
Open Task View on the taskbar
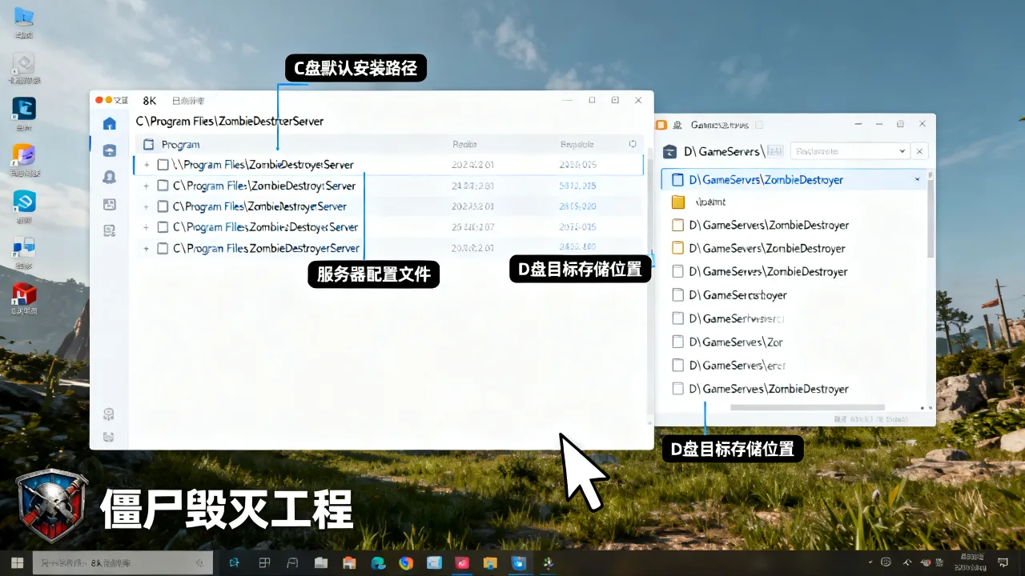pos(263,563)
